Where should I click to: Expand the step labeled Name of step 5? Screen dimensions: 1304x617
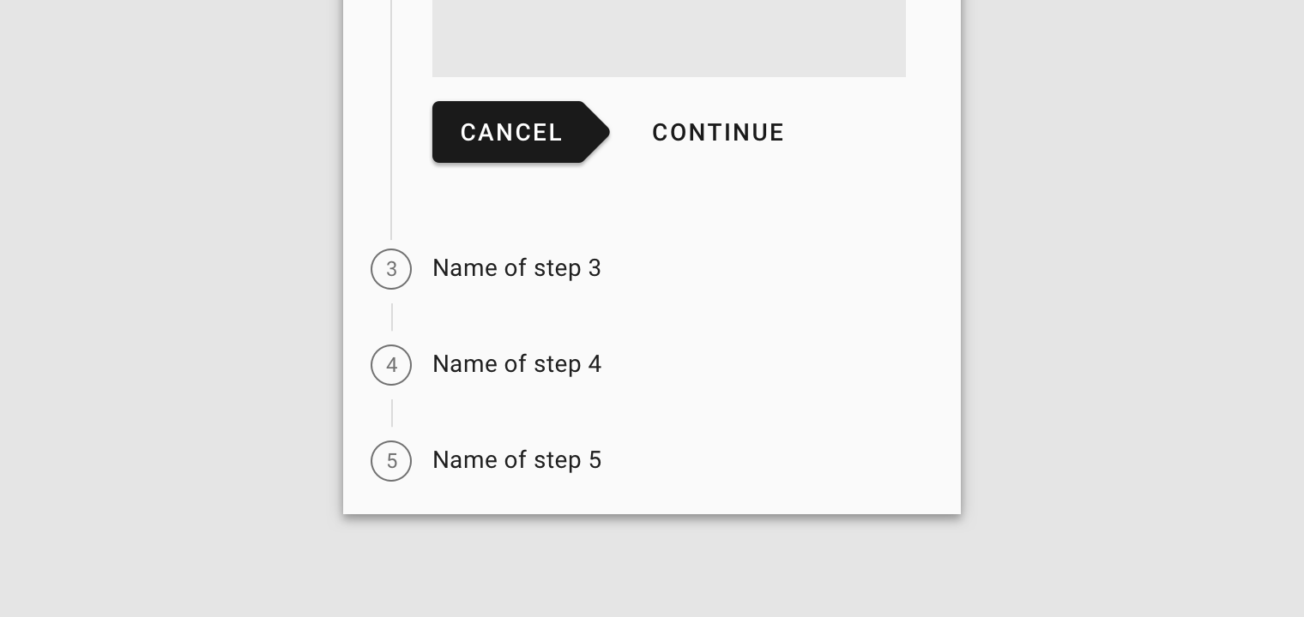516,460
